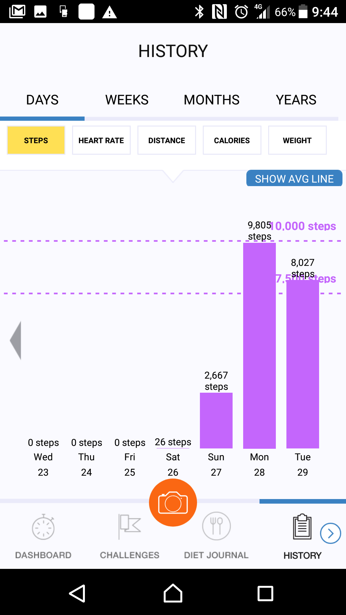The height and width of the screenshot is (615, 346).
Task: Show the Calories history chart
Action: 232,140
